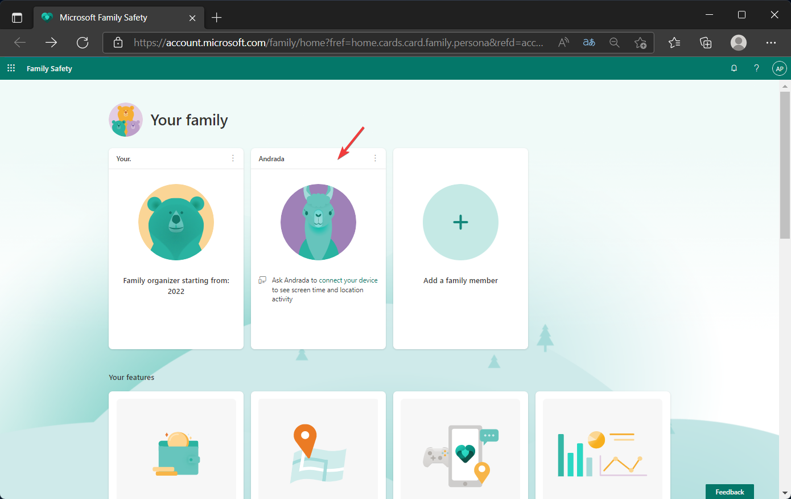Add this page to favorites
The image size is (791, 499).
[641, 43]
